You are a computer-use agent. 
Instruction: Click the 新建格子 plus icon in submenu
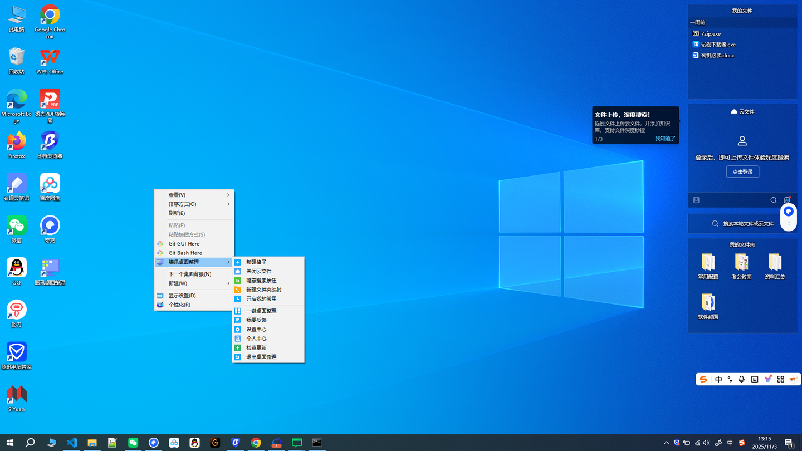coord(238,262)
